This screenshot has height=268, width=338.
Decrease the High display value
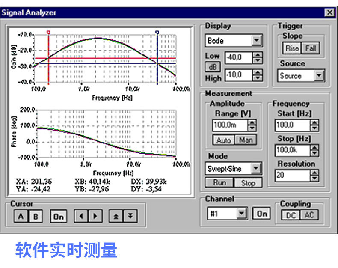(258, 78)
